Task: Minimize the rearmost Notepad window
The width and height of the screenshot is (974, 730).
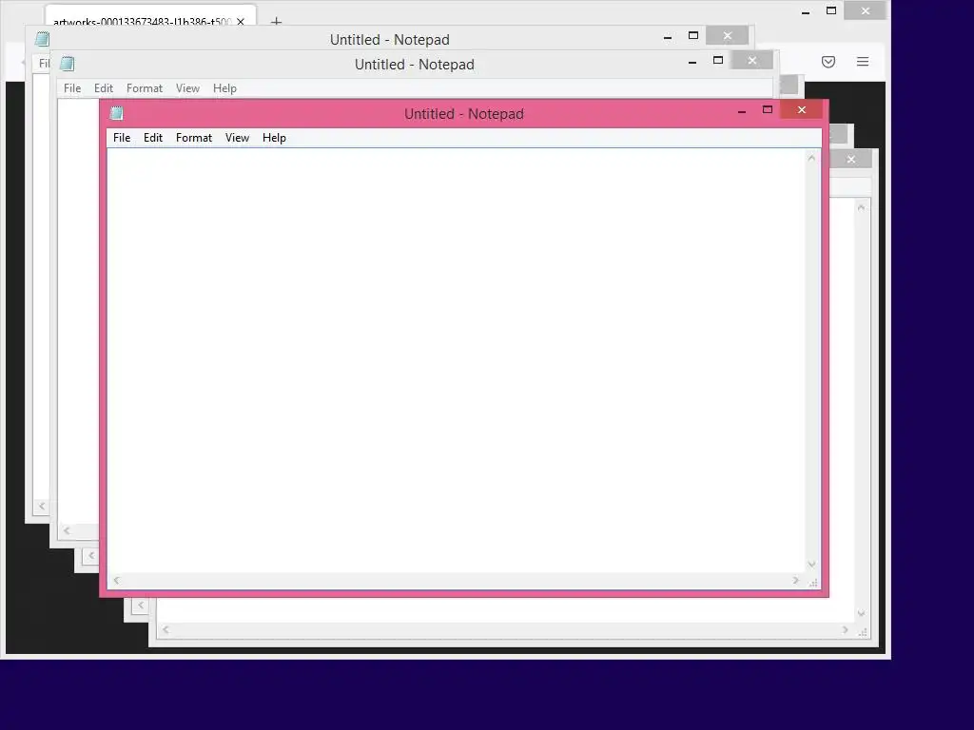Action: [x=667, y=37]
